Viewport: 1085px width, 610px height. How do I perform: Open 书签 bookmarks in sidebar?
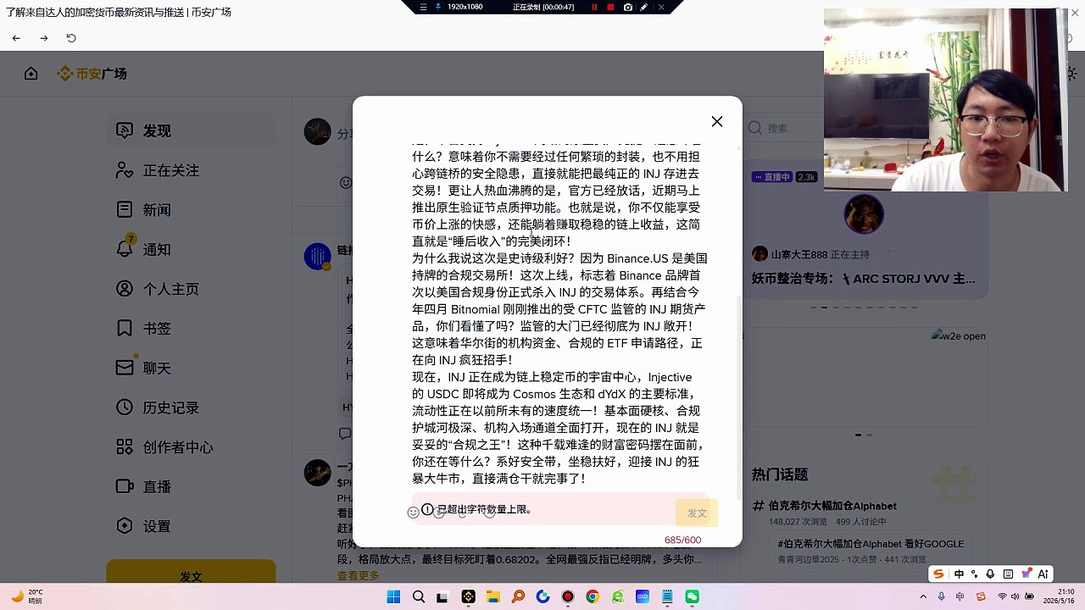click(191, 329)
